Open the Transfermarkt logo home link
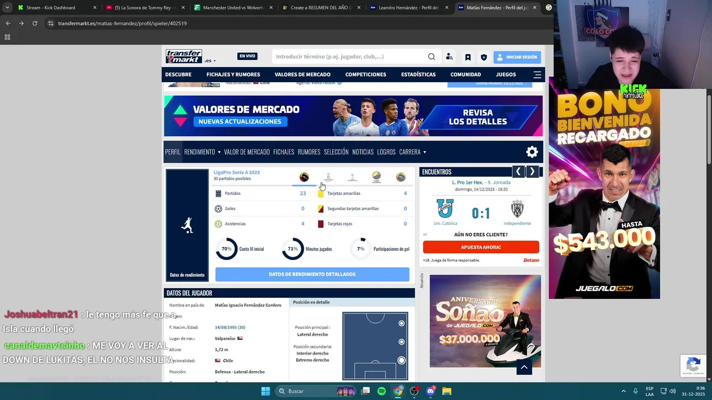This screenshot has height=400, width=712. tap(184, 56)
